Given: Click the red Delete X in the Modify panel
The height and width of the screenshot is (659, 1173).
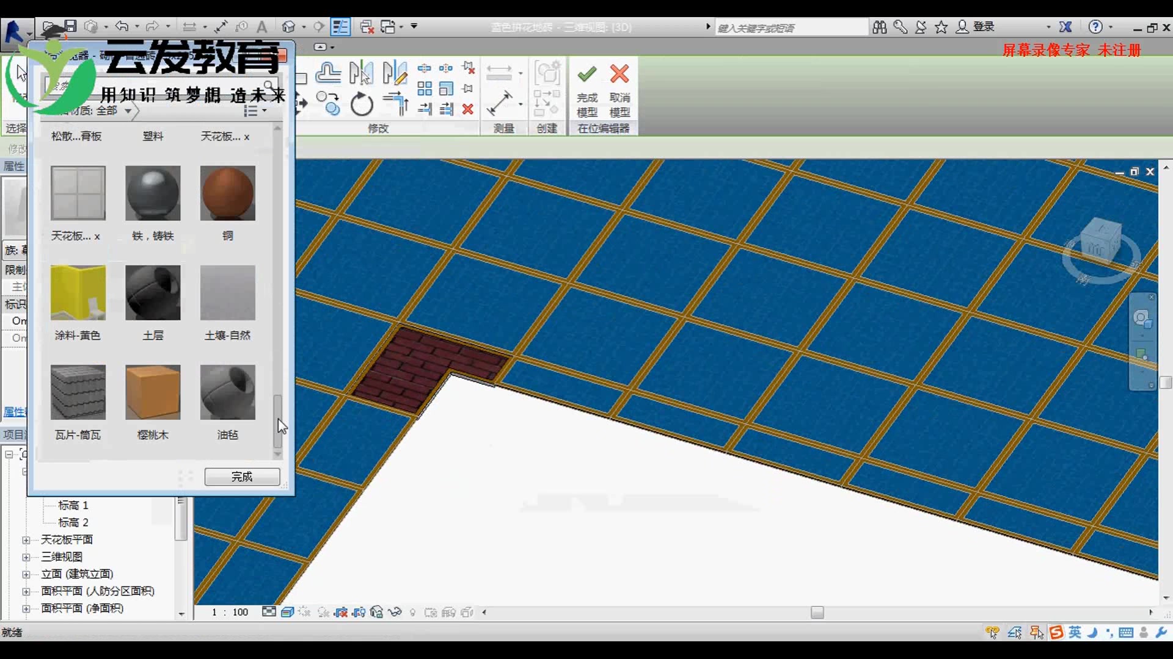Looking at the screenshot, I should point(467,109).
